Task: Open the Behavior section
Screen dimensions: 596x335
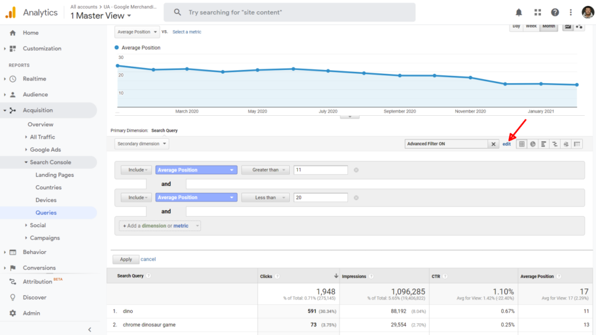Action: pos(34,252)
